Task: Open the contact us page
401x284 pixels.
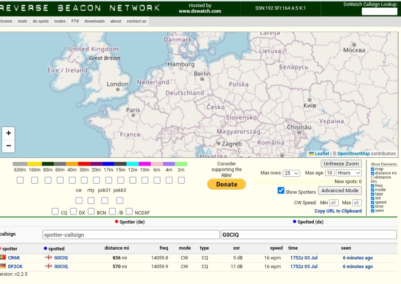Action: tap(136, 21)
